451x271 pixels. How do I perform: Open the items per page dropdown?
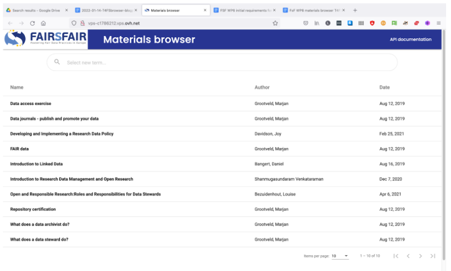pos(340,256)
